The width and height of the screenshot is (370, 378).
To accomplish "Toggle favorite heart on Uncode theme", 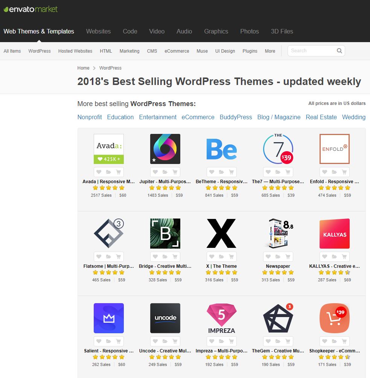I will 155,341.
